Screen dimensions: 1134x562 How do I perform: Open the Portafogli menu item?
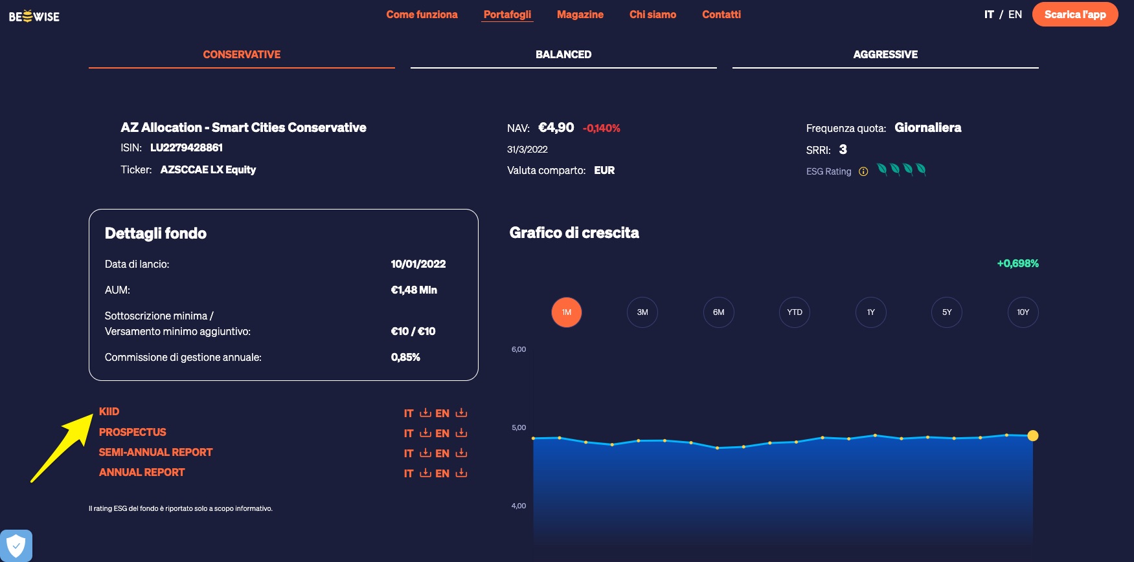[x=507, y=14]
